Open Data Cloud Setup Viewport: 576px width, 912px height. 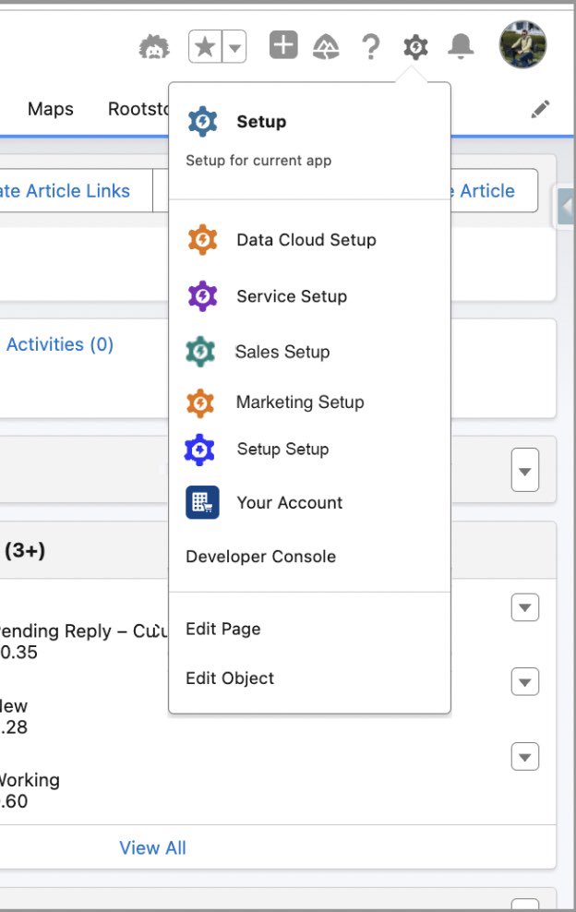point(306,240)
